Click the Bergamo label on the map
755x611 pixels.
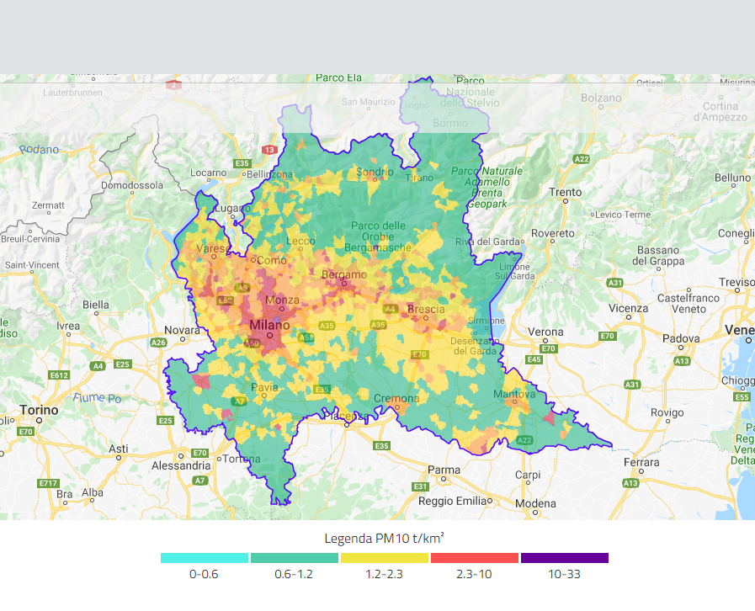coord(344,275)
